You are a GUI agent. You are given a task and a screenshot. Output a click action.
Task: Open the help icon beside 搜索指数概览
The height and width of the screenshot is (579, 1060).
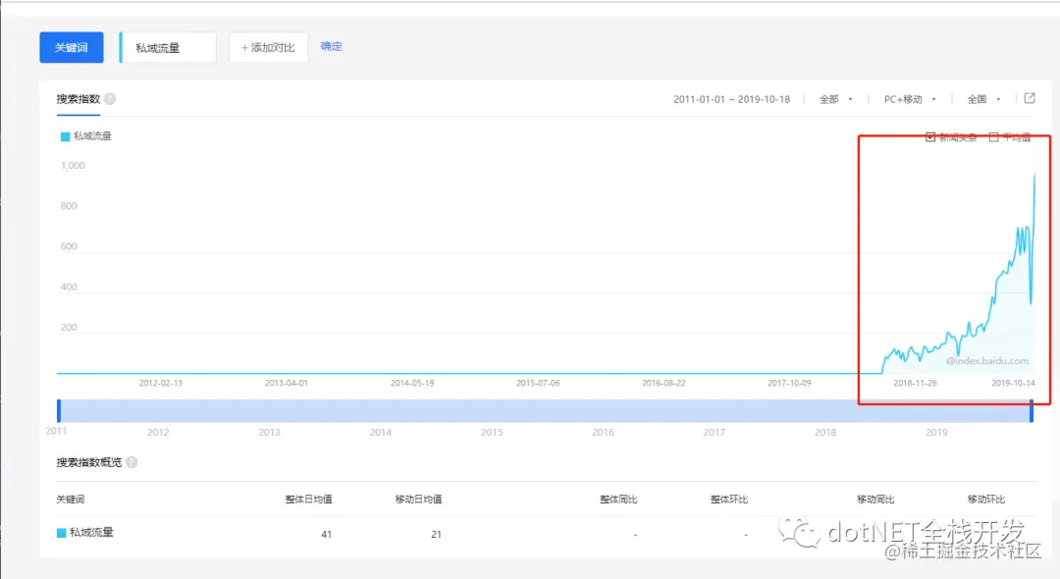point(132,462)
